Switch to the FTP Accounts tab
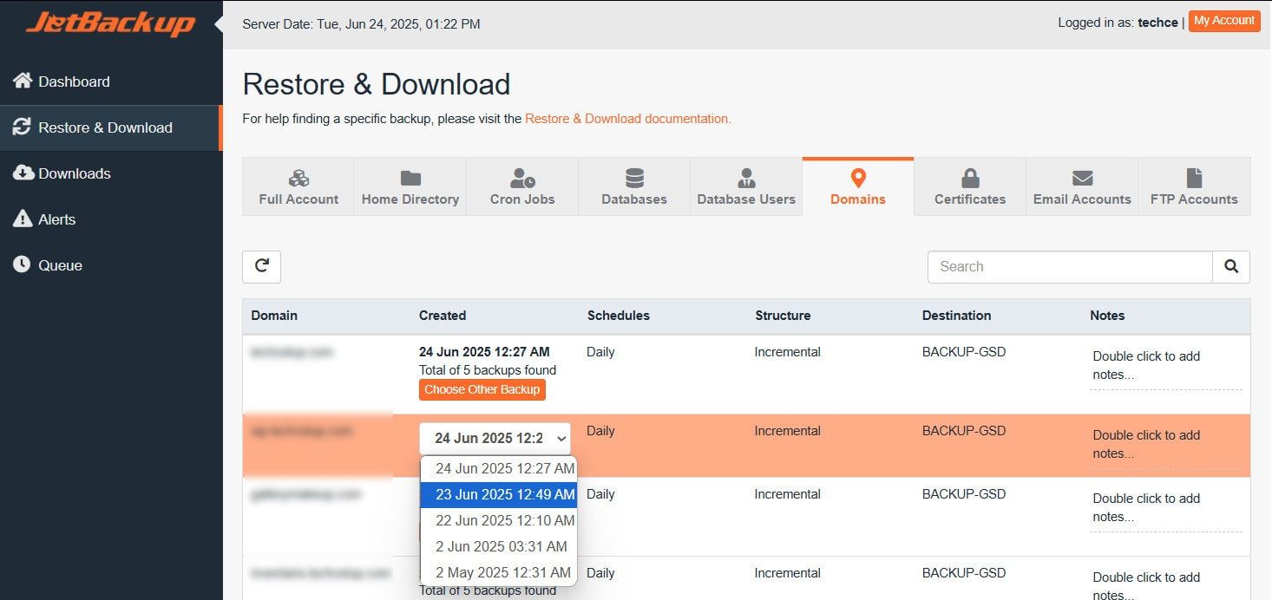Viewport: 1272px width, 600px height. click(x=1194, y=186)
